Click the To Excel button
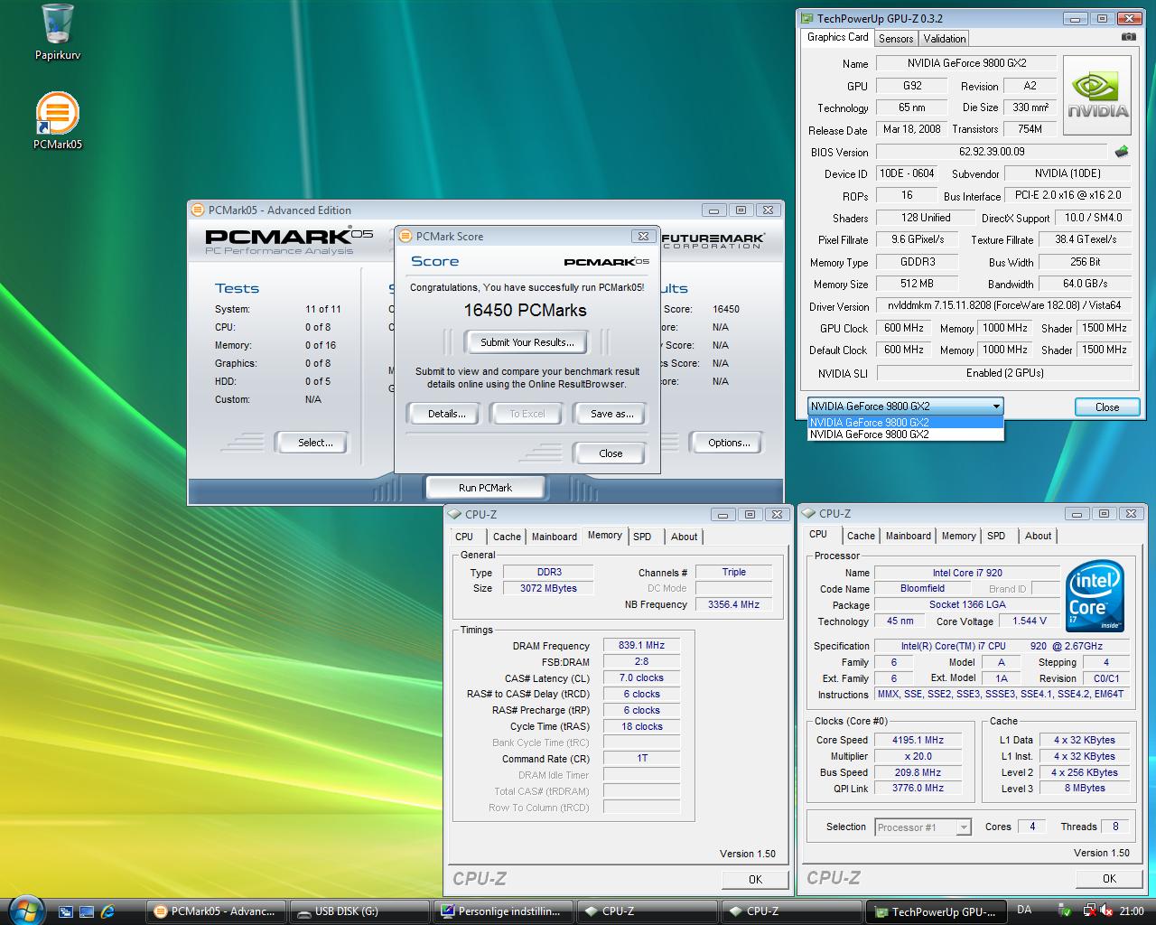The height and width of the screenshot is (925, 1156). [527, 414]
